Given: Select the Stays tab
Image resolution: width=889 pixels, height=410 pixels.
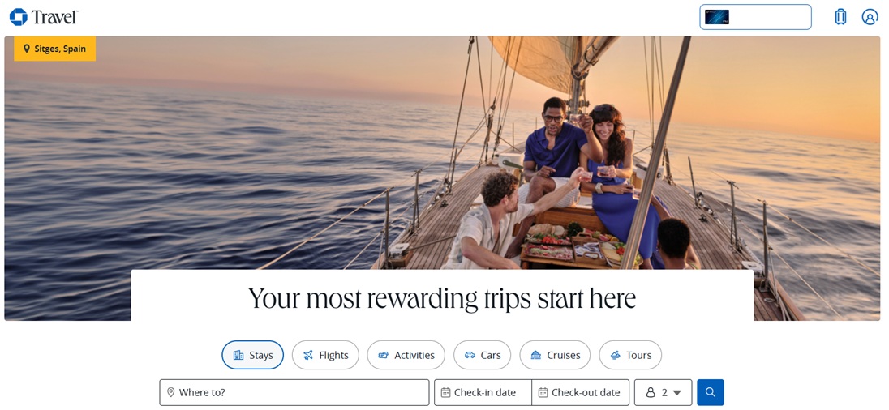Looking at the screenshot, I should 253,355.
